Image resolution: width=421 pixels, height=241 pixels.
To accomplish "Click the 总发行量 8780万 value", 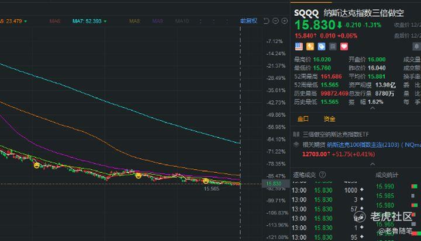I will [x=385, y=93].
